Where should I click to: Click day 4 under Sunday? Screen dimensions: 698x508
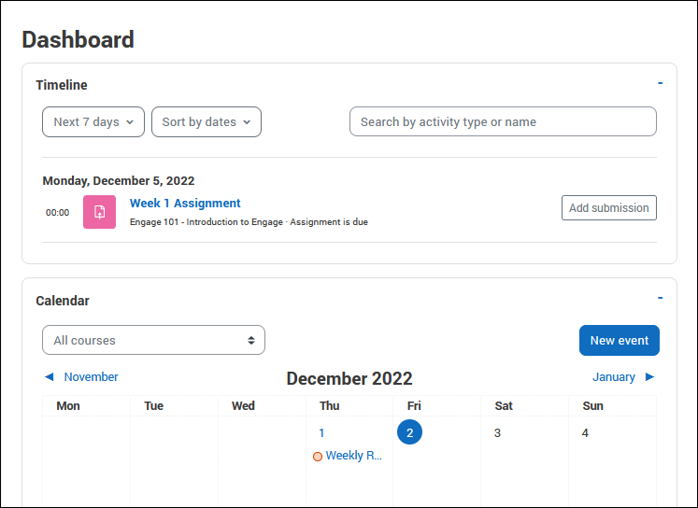click(585, 432)
